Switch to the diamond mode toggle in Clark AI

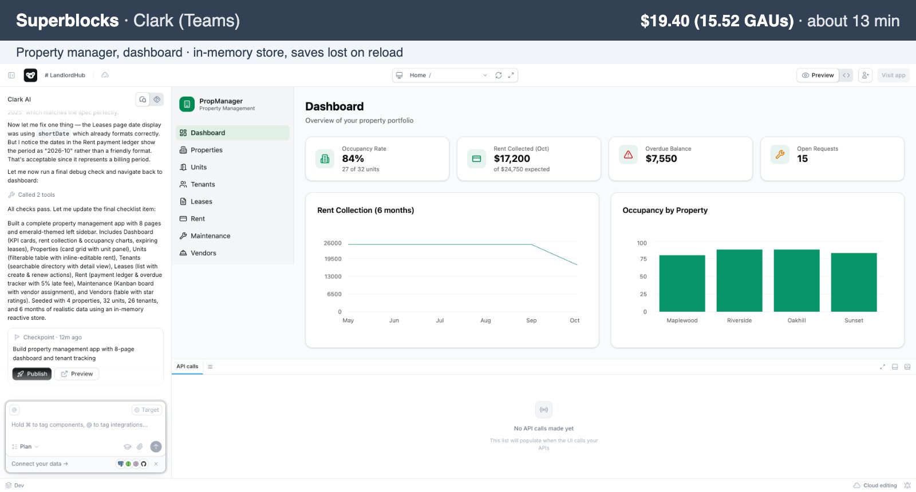pos(157,99)
